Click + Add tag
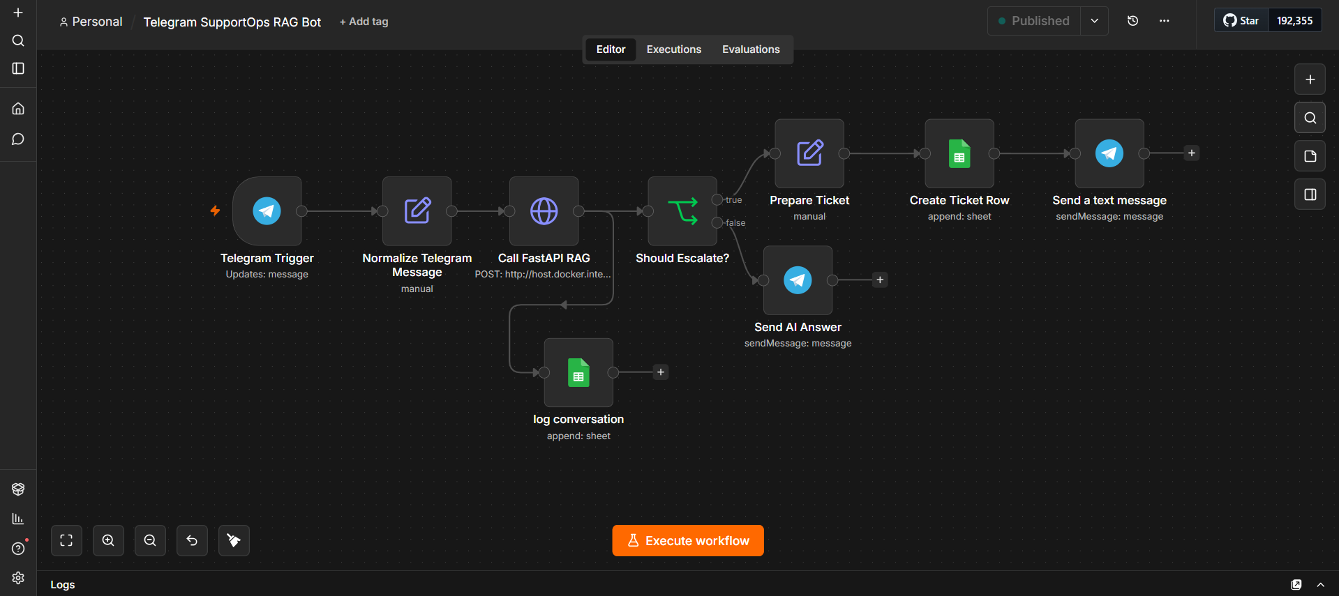Image resolution: width=1339 pixels, height=596 pixels. click(364, 22)
